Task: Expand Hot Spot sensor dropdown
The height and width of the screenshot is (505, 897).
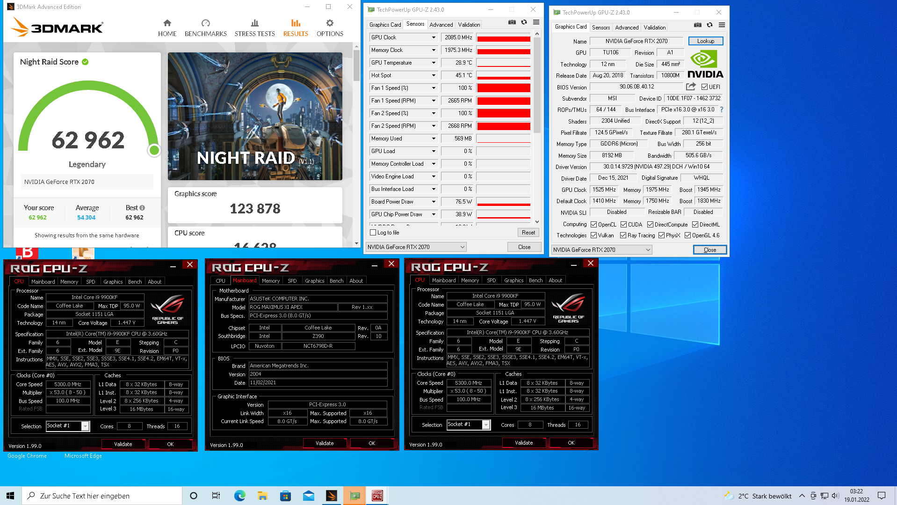Action: coord(434,75)
